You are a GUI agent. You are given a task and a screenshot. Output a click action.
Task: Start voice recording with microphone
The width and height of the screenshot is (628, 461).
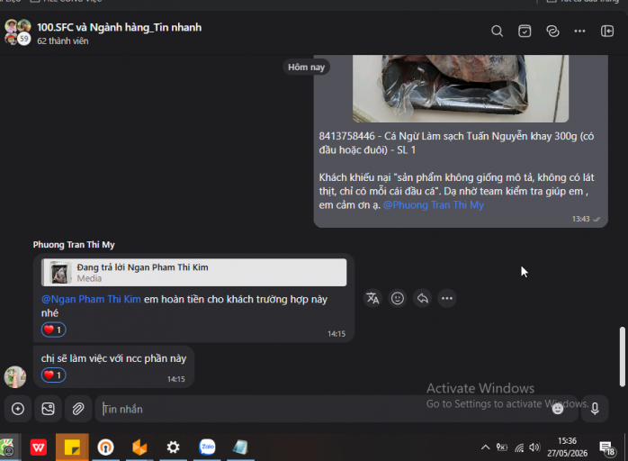pyautogui.click(x=595, y=409)
